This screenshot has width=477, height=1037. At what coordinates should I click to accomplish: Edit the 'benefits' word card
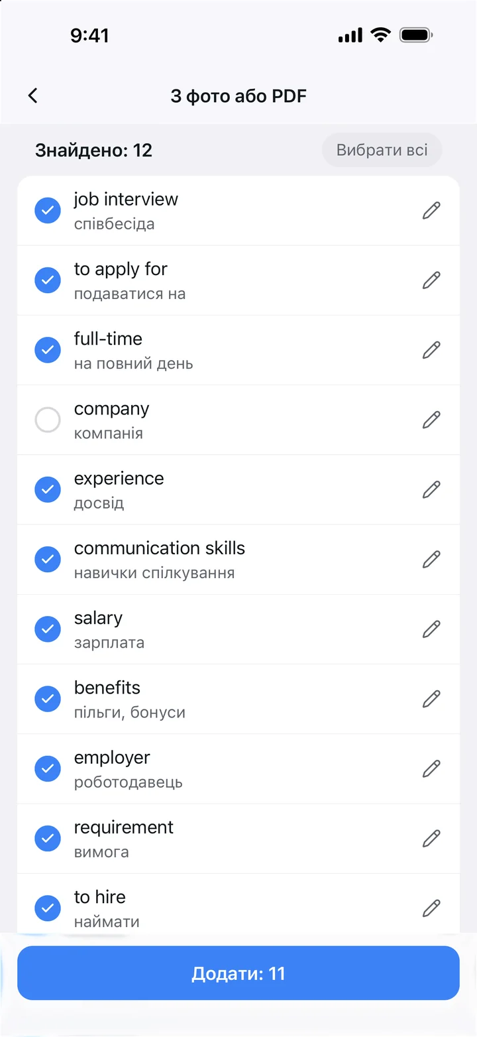pyautogui.click(x=431, y=699)
